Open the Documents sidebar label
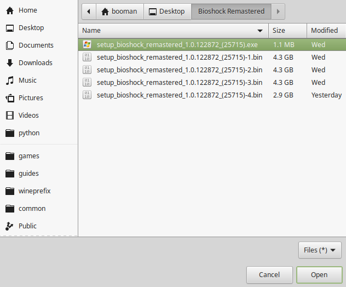Image resolution: width=346 pixels, height=287 pixels. point(36,45)
